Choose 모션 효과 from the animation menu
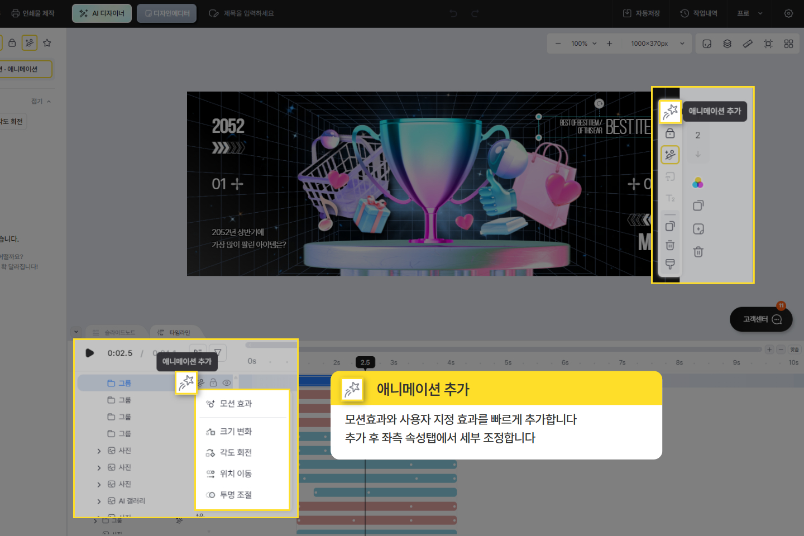Viewport: 804px width, 536px height. pyautogui.click(x=236, y=404)
